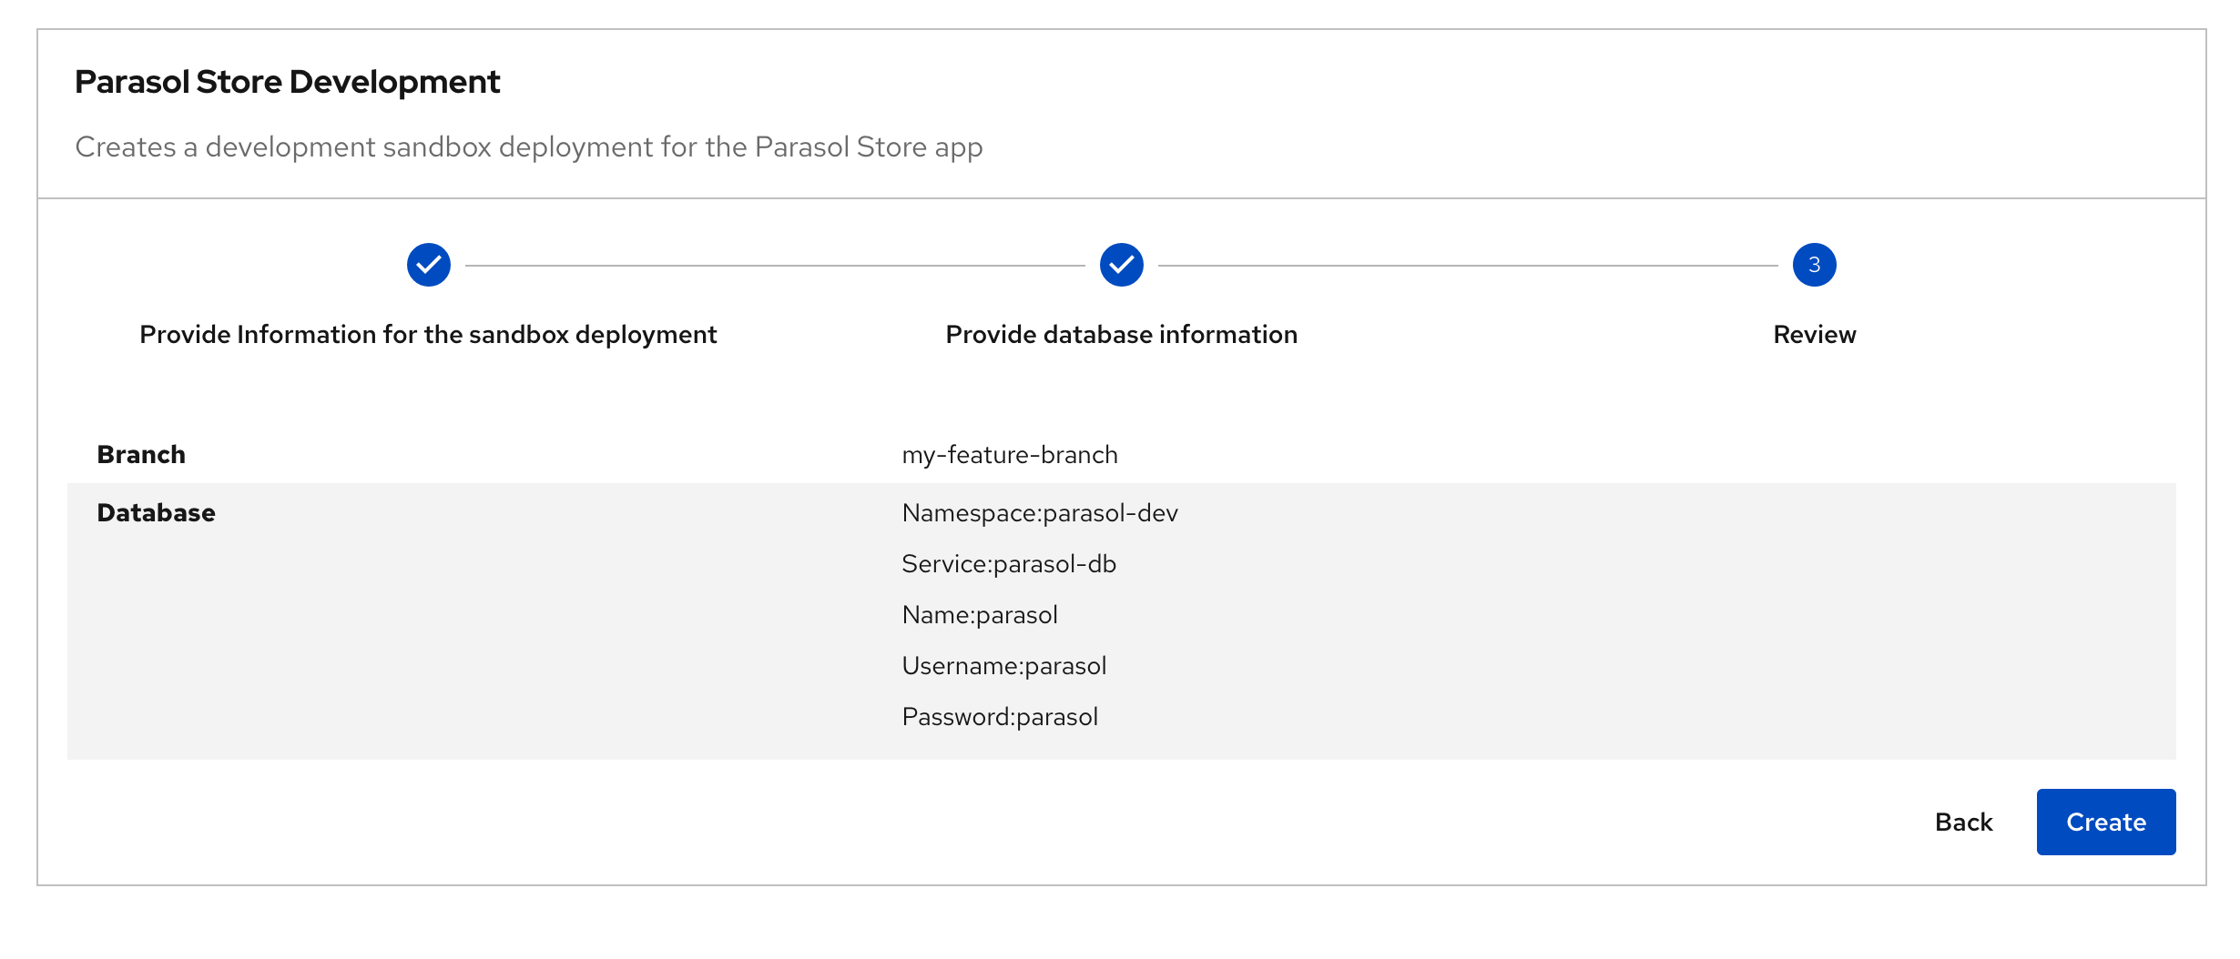Click the 'Parasol Store Development' heading
2240x959 pixels.
pos(287,82)
